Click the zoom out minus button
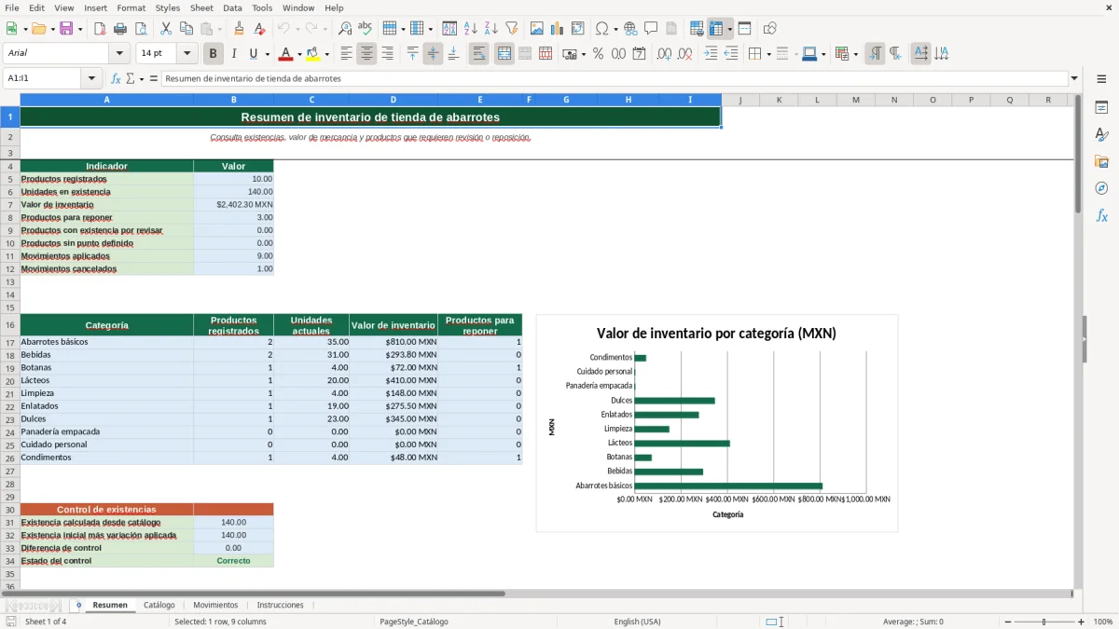 click(x=1006, y=622)
